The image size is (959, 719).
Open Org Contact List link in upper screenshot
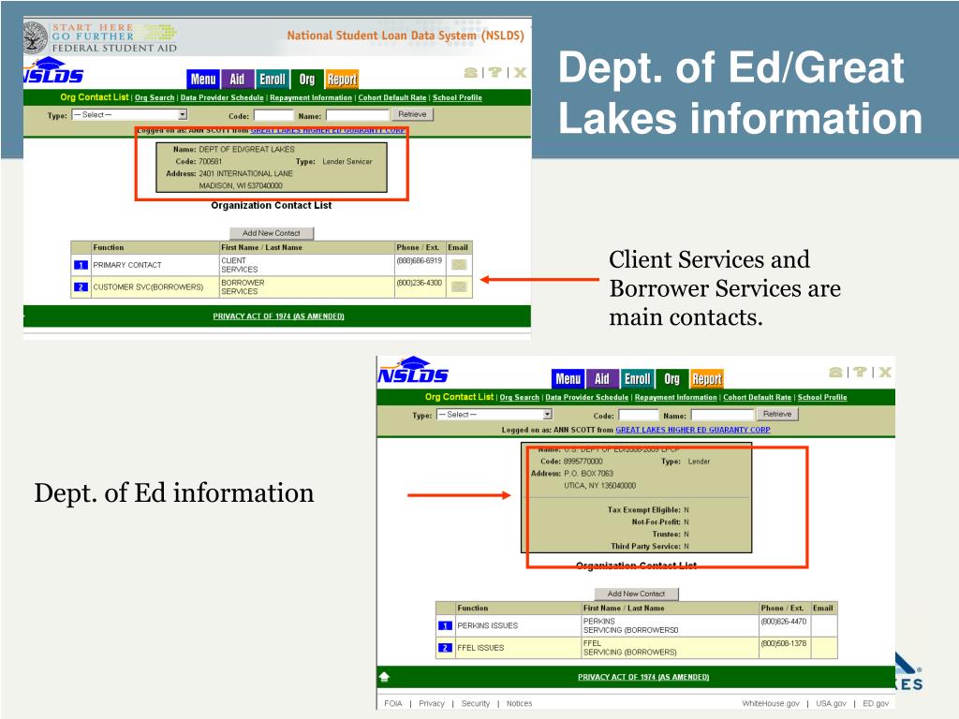tap(95, 97)
